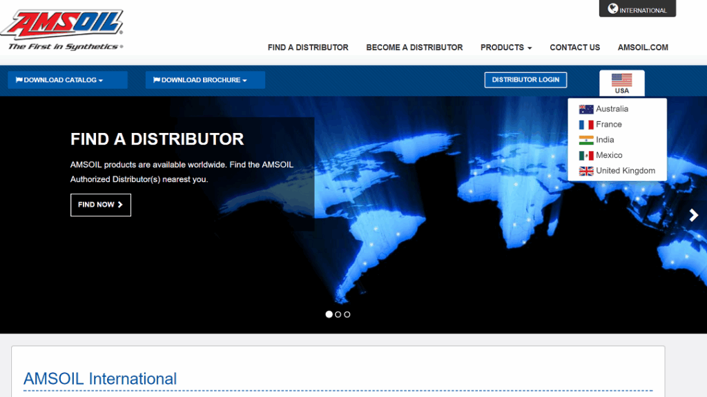This screenshot has width=707, height=397.
Task: Expand the PRODUCTS menu
Action: [x=505, y=47]
